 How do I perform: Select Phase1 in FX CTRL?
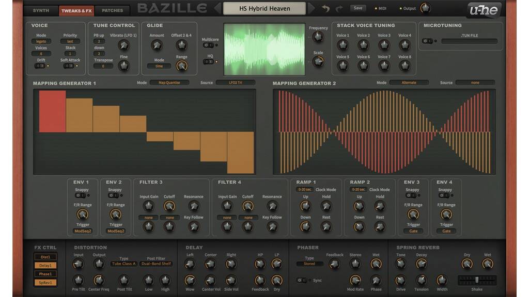tap(45, 274)
